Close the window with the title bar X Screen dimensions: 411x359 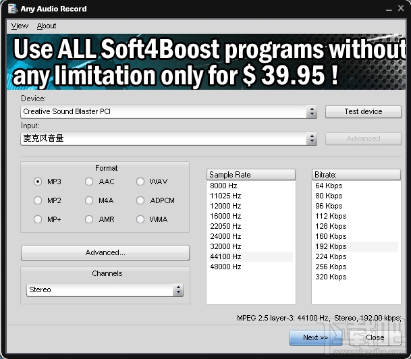[x=401, y=8]
